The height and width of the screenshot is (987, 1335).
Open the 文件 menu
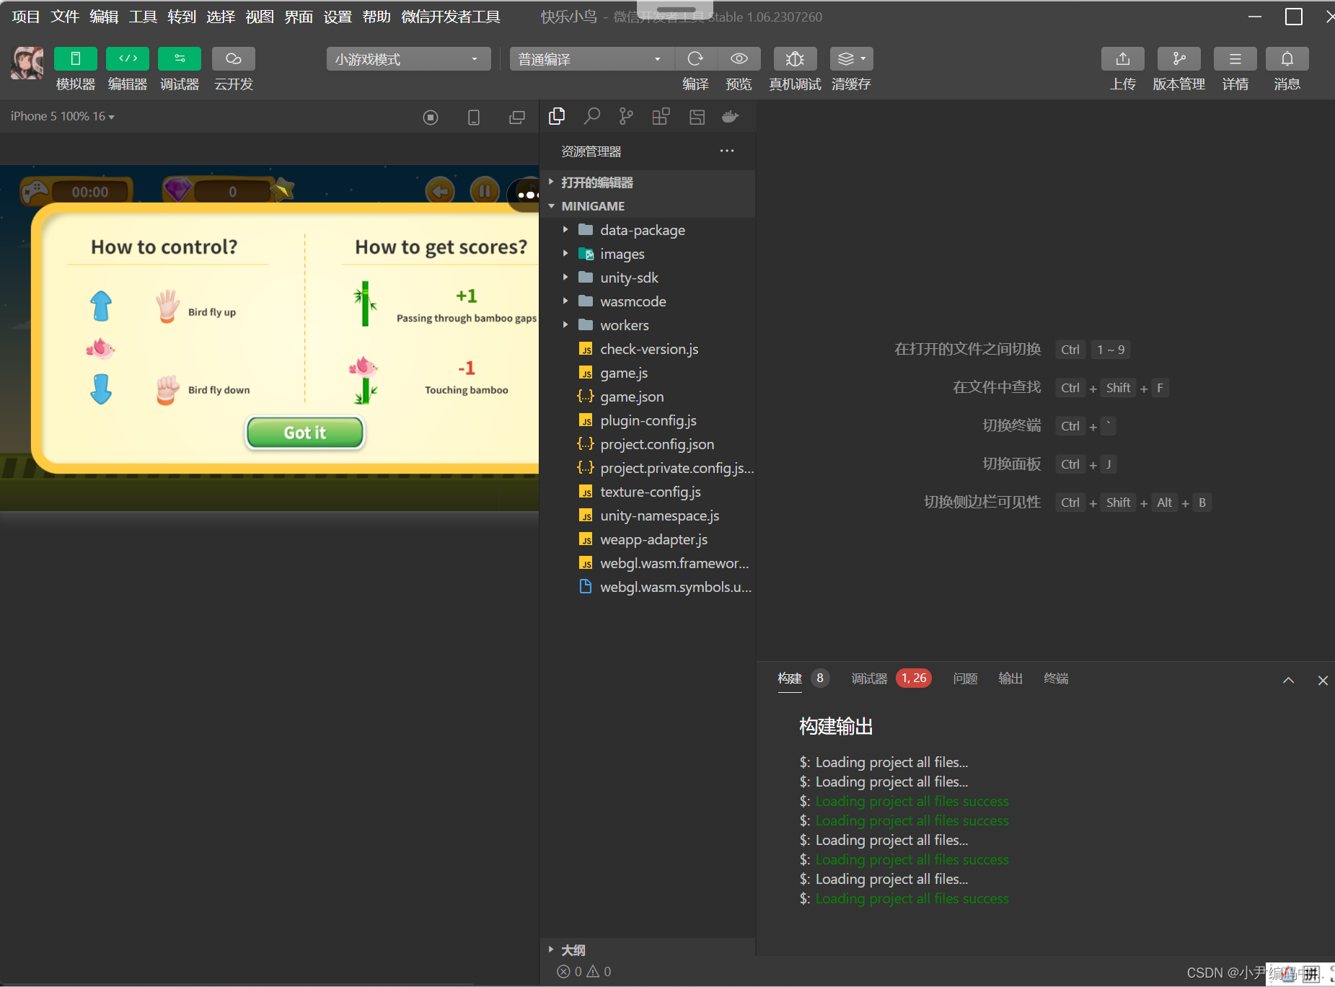point(65,17)
